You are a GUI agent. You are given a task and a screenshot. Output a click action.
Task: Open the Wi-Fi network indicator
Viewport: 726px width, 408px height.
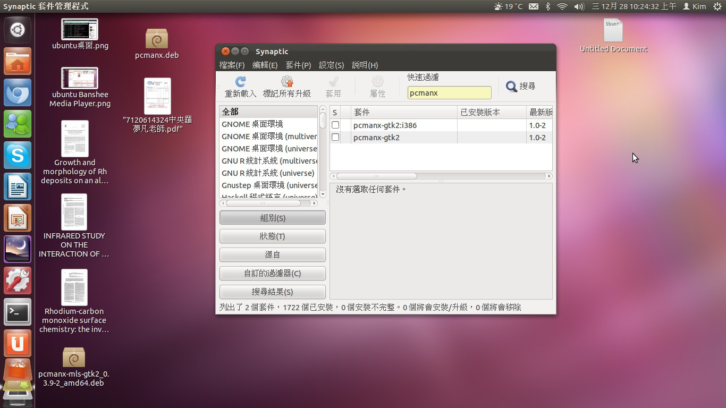click(562, 6)
